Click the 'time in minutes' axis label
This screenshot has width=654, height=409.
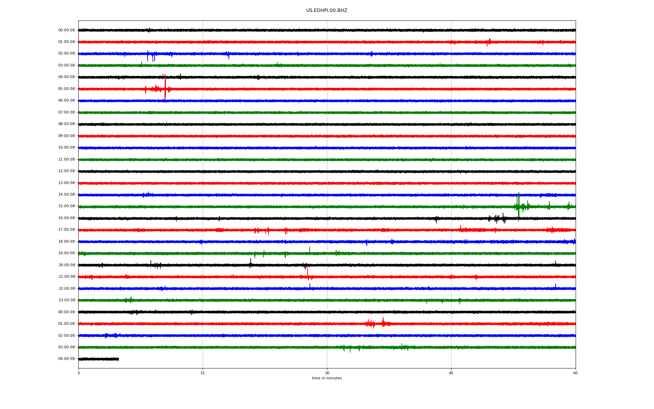pos(326,378)
